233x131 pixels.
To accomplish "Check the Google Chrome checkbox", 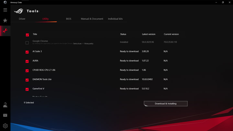I will [27, 43].
